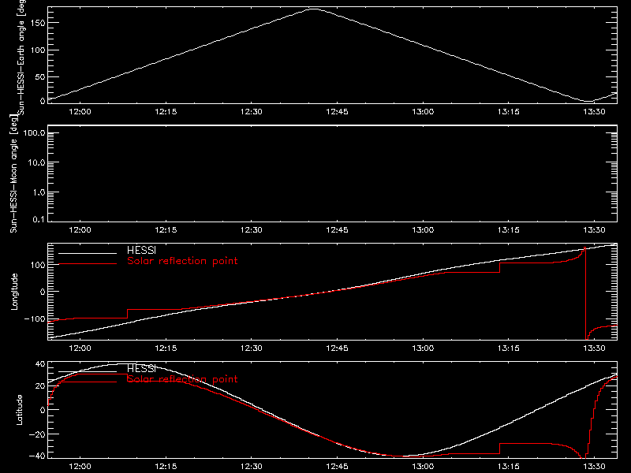The width and height of the screenshot is (631, 473).
Task: Click 12:30 time label under Earth angle plot
Action: click(252, 111)
